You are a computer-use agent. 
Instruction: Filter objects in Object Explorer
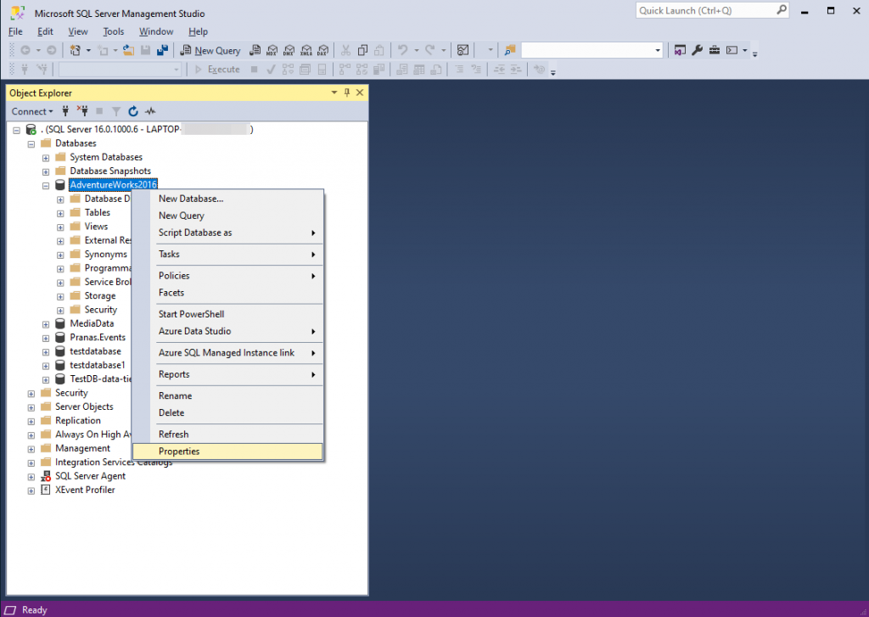click(116, 111)
